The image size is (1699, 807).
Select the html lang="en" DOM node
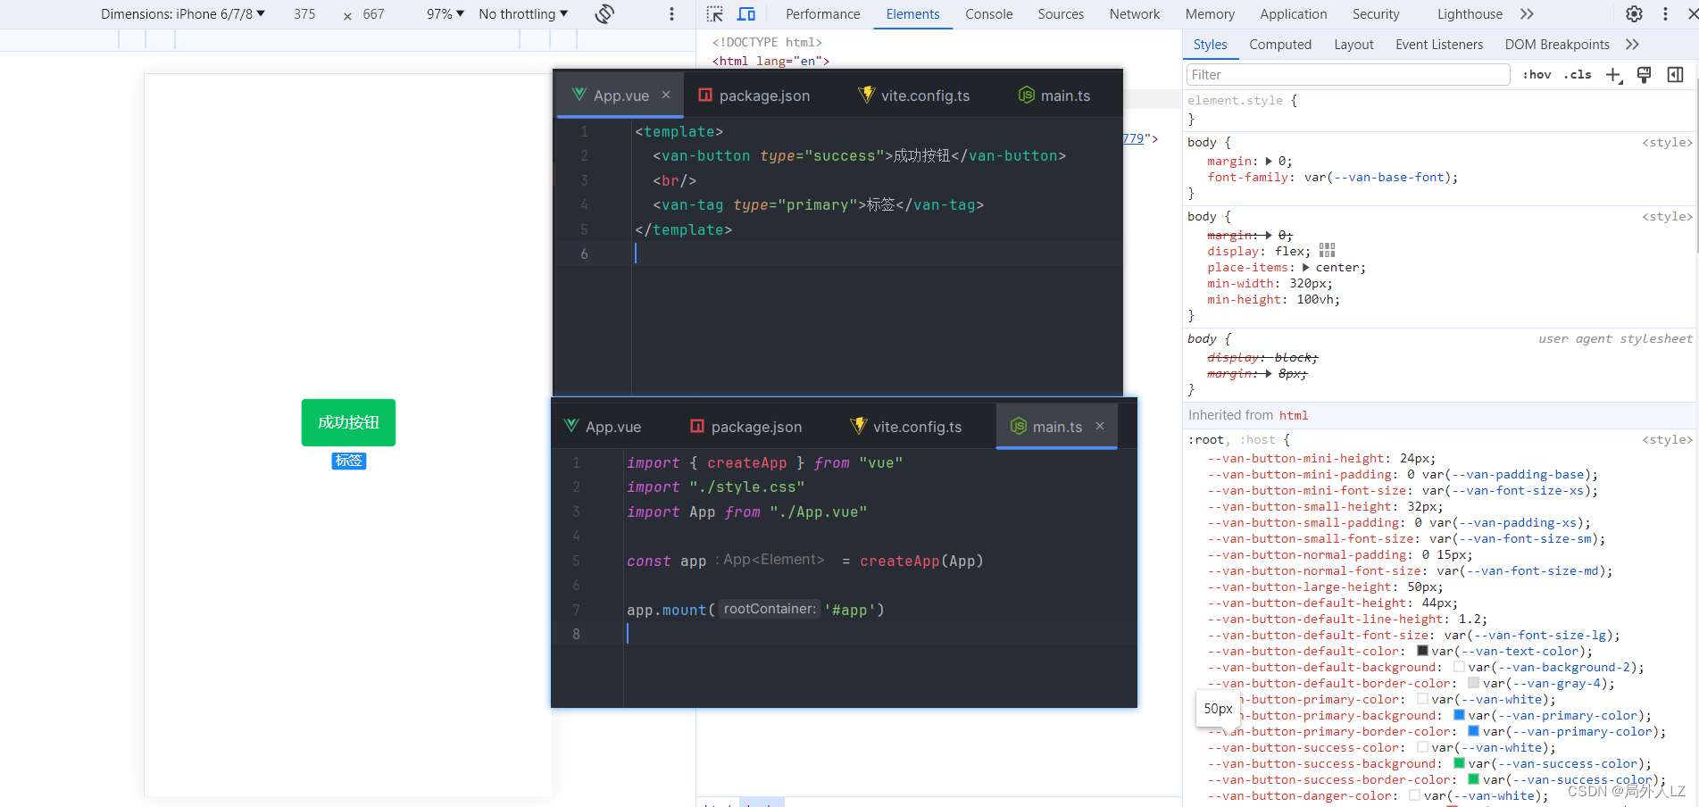tap(770, 62)
